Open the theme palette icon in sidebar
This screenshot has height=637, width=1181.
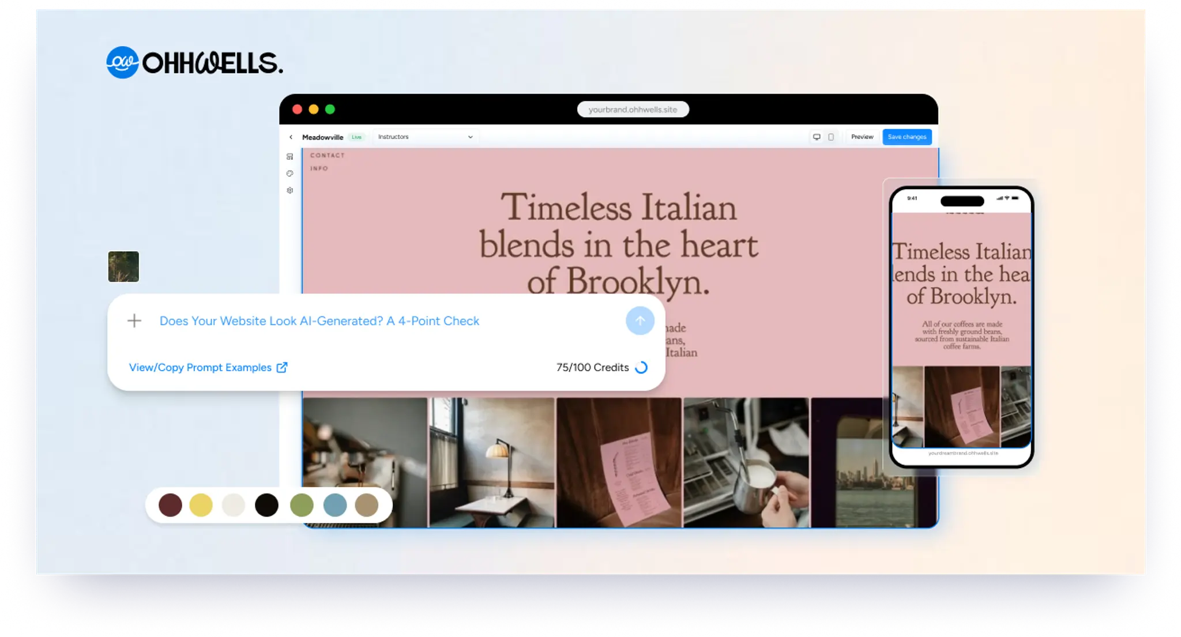coord(289,174)
